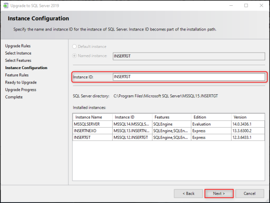Viewport: 270px width, 203px height.
Task: Select the INSERTGT row in installed instances
Action: (x=169, y=137)
